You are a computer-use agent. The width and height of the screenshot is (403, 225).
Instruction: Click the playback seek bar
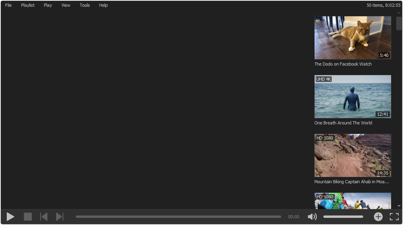pos(178,217)
